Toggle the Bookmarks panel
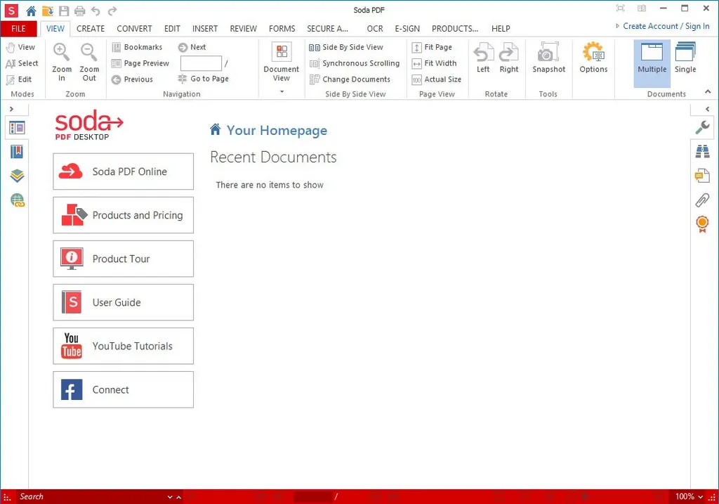This screenshot has height=504, width=719. (x=137, y=47)
